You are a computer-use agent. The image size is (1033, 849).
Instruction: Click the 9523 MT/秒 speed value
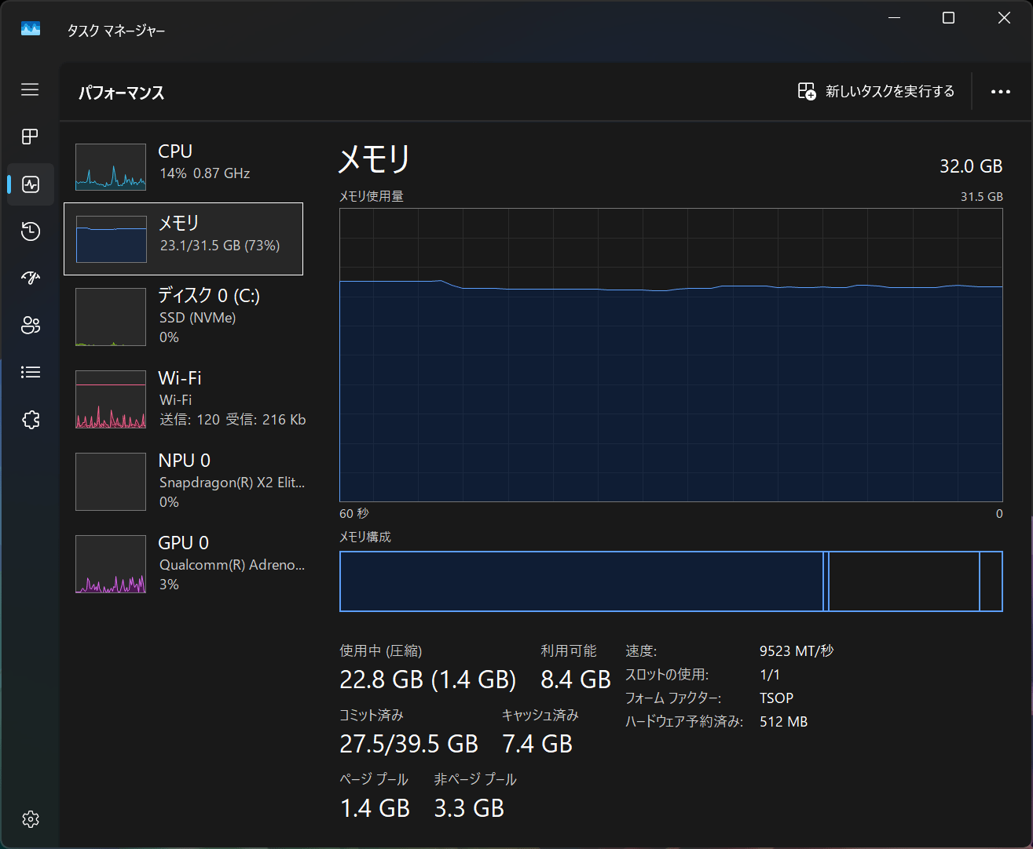tap(797, 650)
